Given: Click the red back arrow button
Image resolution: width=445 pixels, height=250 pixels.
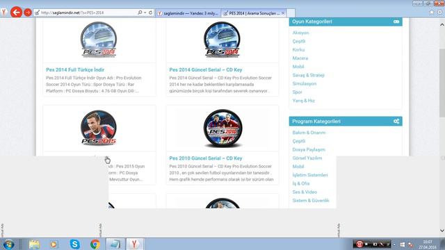Looking at the screenshot, I should pyautogui.click(x=16, y=12).
